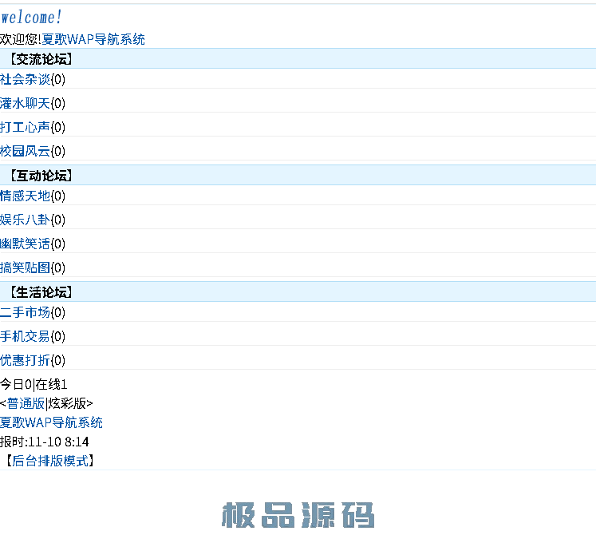
Task: Open the 情感天地 forum
Action: [25, 196]
